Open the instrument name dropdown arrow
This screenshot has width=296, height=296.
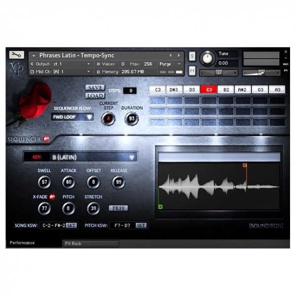34,56
